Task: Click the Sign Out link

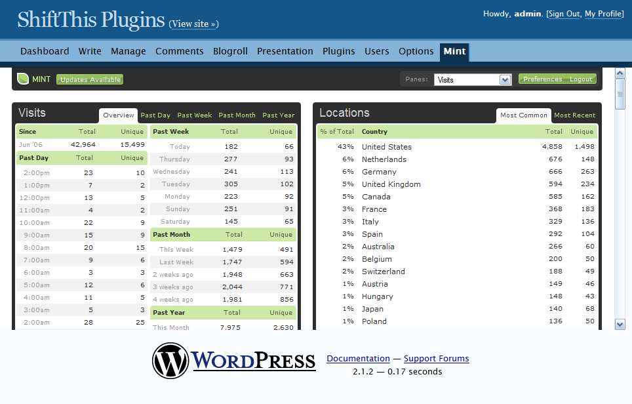Action: [x=564, y=14]
